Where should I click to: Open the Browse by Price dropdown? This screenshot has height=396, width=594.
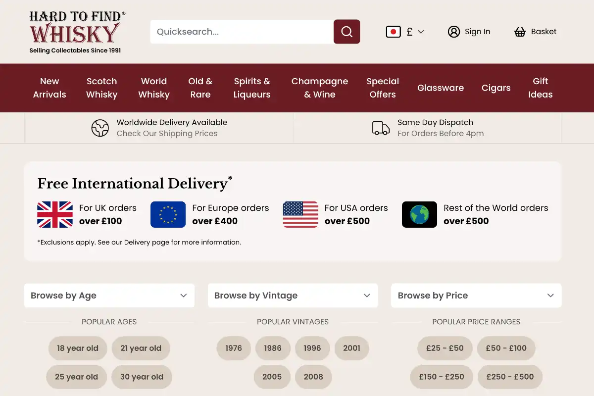click(476, 296)
